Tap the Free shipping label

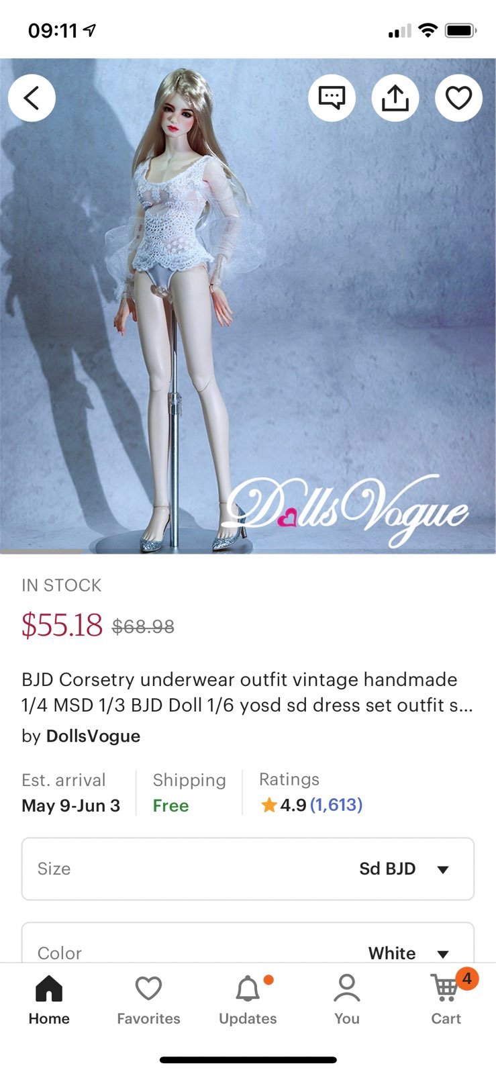coord(170,805)
